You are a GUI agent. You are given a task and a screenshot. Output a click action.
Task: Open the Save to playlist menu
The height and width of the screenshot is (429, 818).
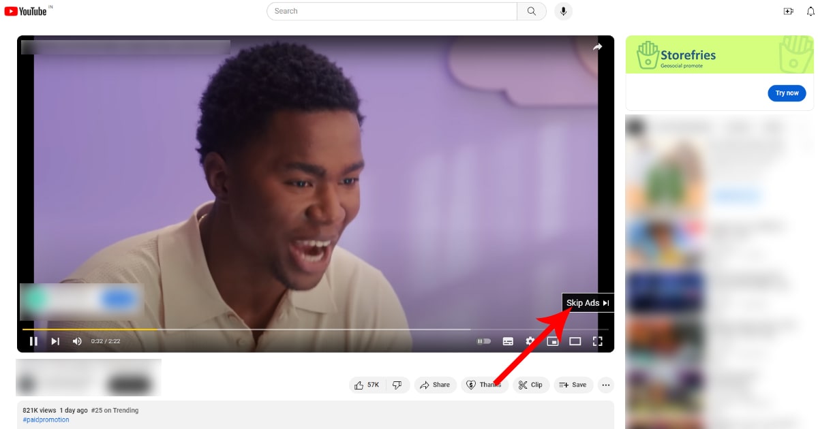click(573, 385)
